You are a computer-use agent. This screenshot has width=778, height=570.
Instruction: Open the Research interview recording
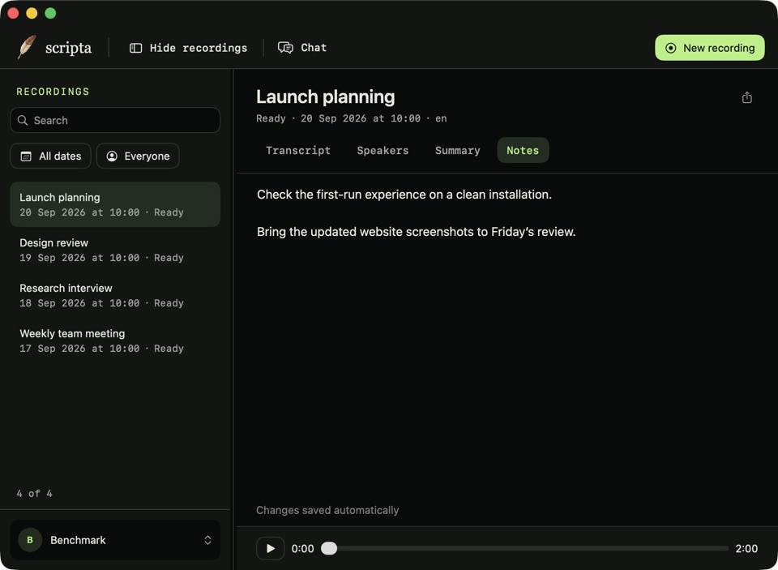coord(115,295)
